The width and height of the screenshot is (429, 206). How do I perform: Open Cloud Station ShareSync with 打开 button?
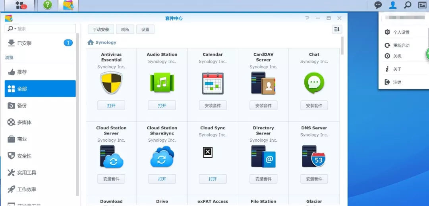(162, 179)
